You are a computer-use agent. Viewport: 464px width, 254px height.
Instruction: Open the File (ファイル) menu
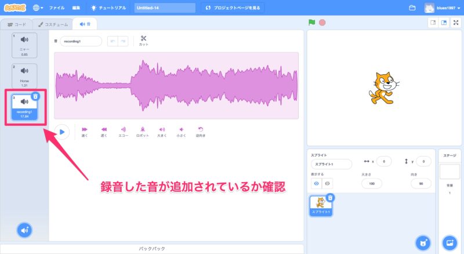tap(57, 8)
